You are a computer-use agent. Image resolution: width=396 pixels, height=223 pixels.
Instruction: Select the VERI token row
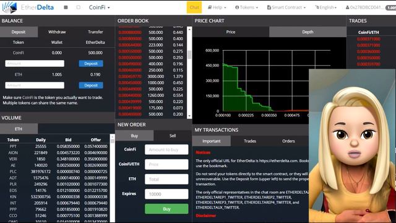click(55, 159)
